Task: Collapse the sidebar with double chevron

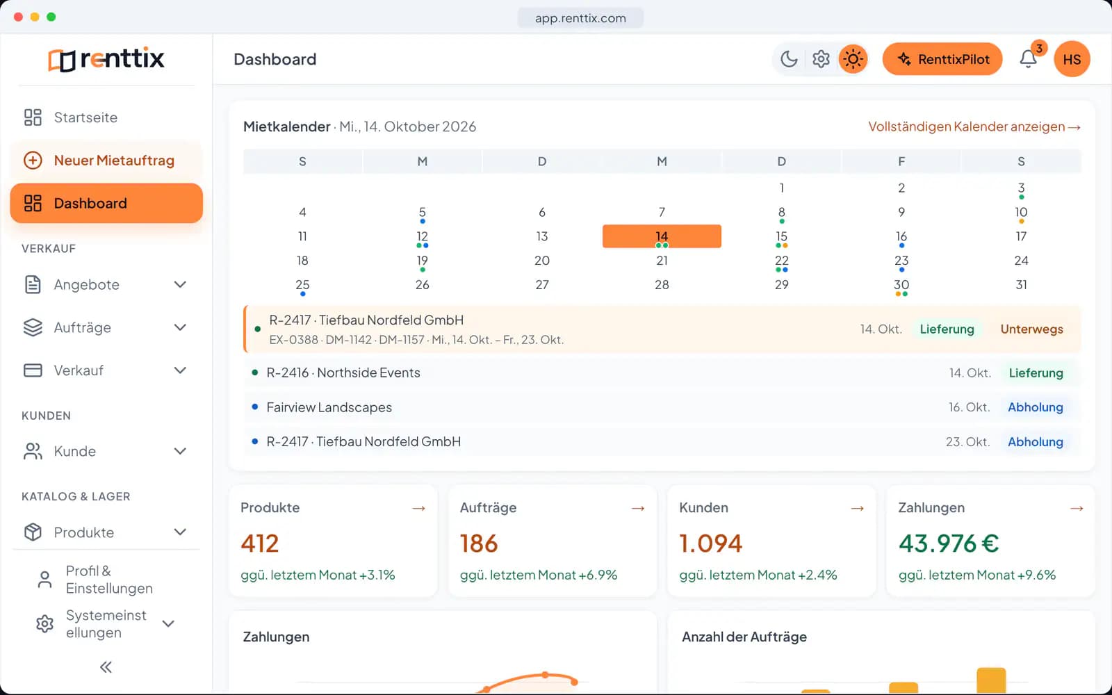Action: tap(106, 667)
